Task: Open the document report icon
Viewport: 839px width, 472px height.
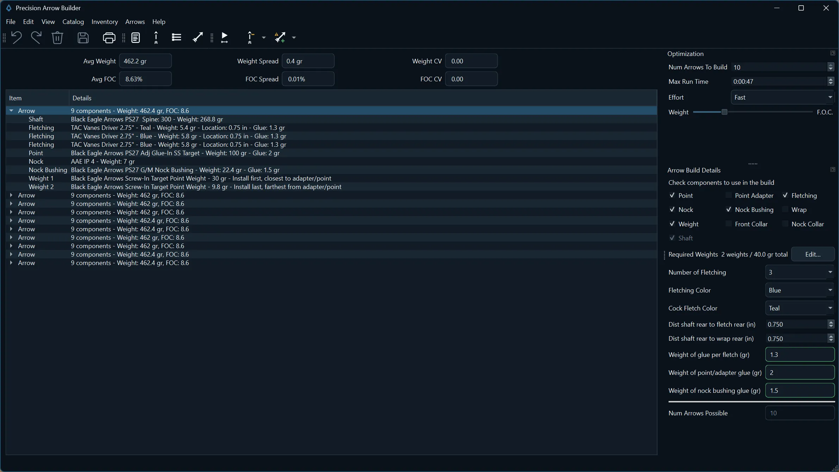Action: click(136, 37)
